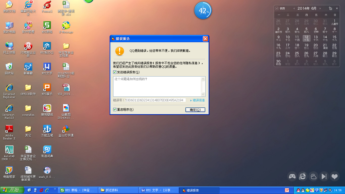Click the 42% memory accelerator ball
Viewport: 345px width, 194px height.
(x=203, y=10)
